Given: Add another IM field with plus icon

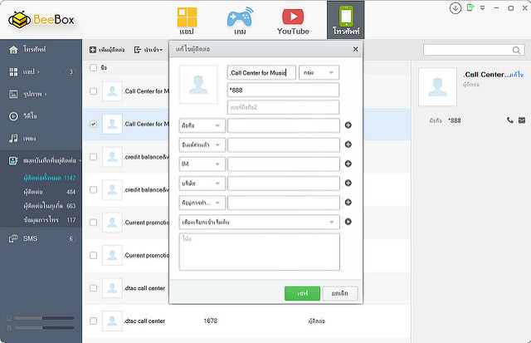Looking at the screenshot, I should click(348, 164).
